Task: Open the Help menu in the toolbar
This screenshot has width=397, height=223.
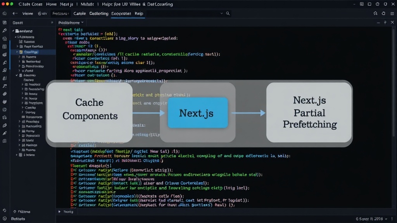Action: click(x=139, y=14)
